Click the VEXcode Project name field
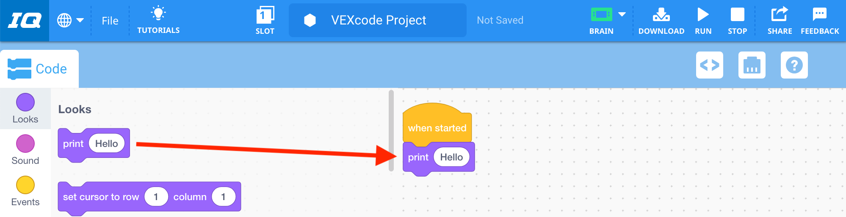This screenshot has height=217, width=846. [x=378, y=20]
